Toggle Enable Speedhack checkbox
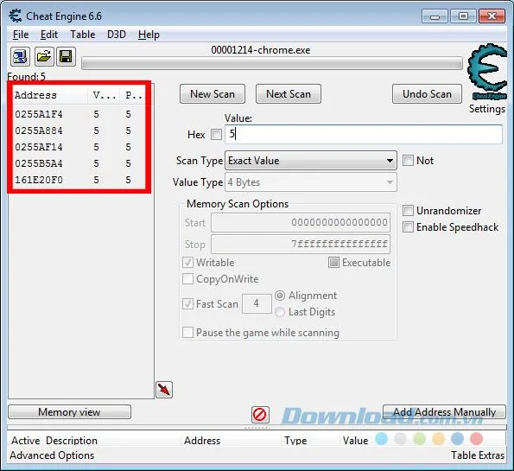Viewport: 514px width, 471px height. point(408,227)
